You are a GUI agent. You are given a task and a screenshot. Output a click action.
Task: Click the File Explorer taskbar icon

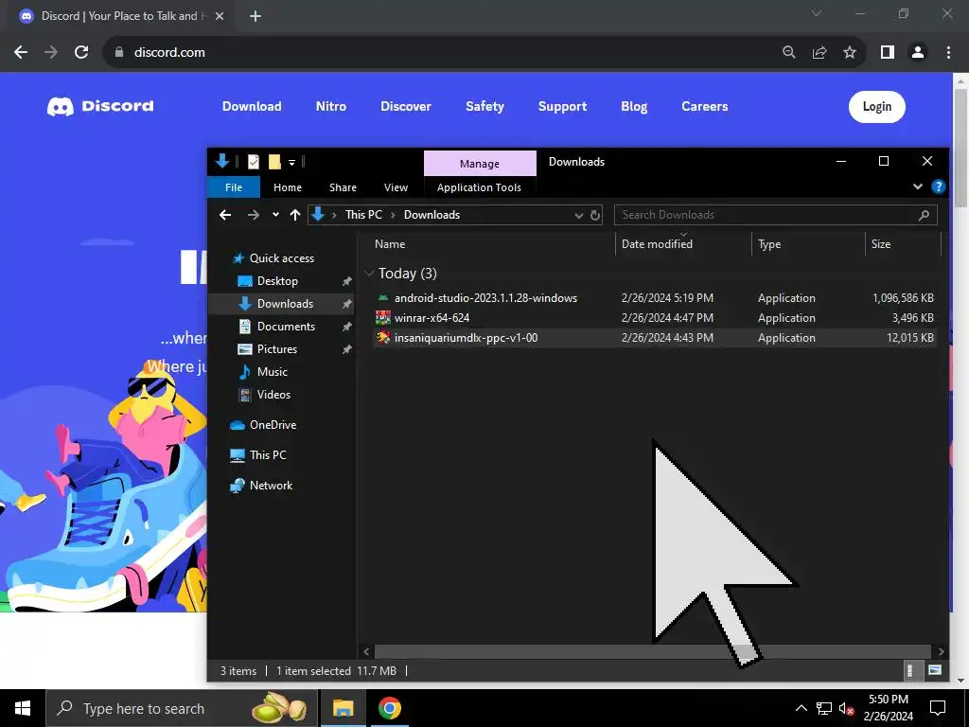pyautogui.click(x=343, y=708)
